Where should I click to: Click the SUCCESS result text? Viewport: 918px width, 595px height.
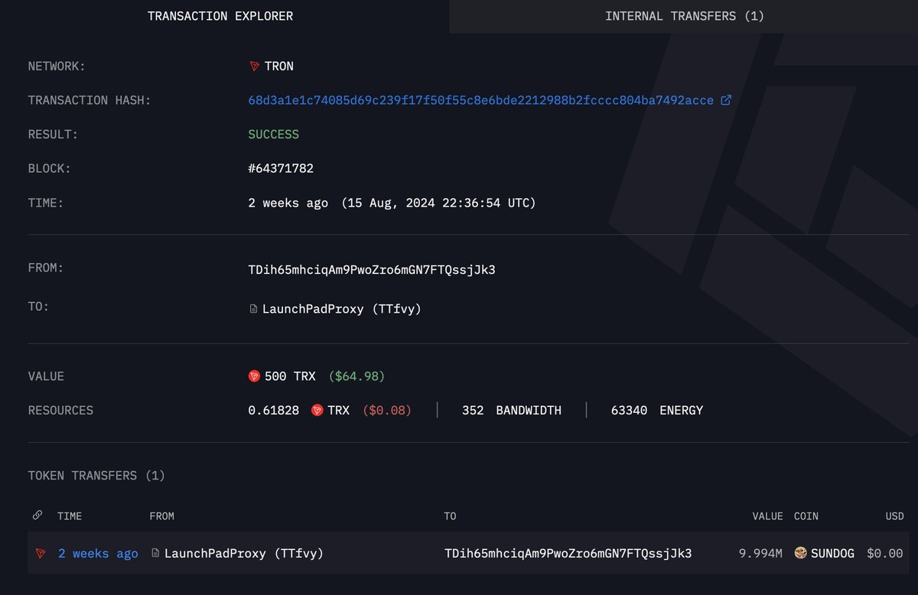coord(274,135)
